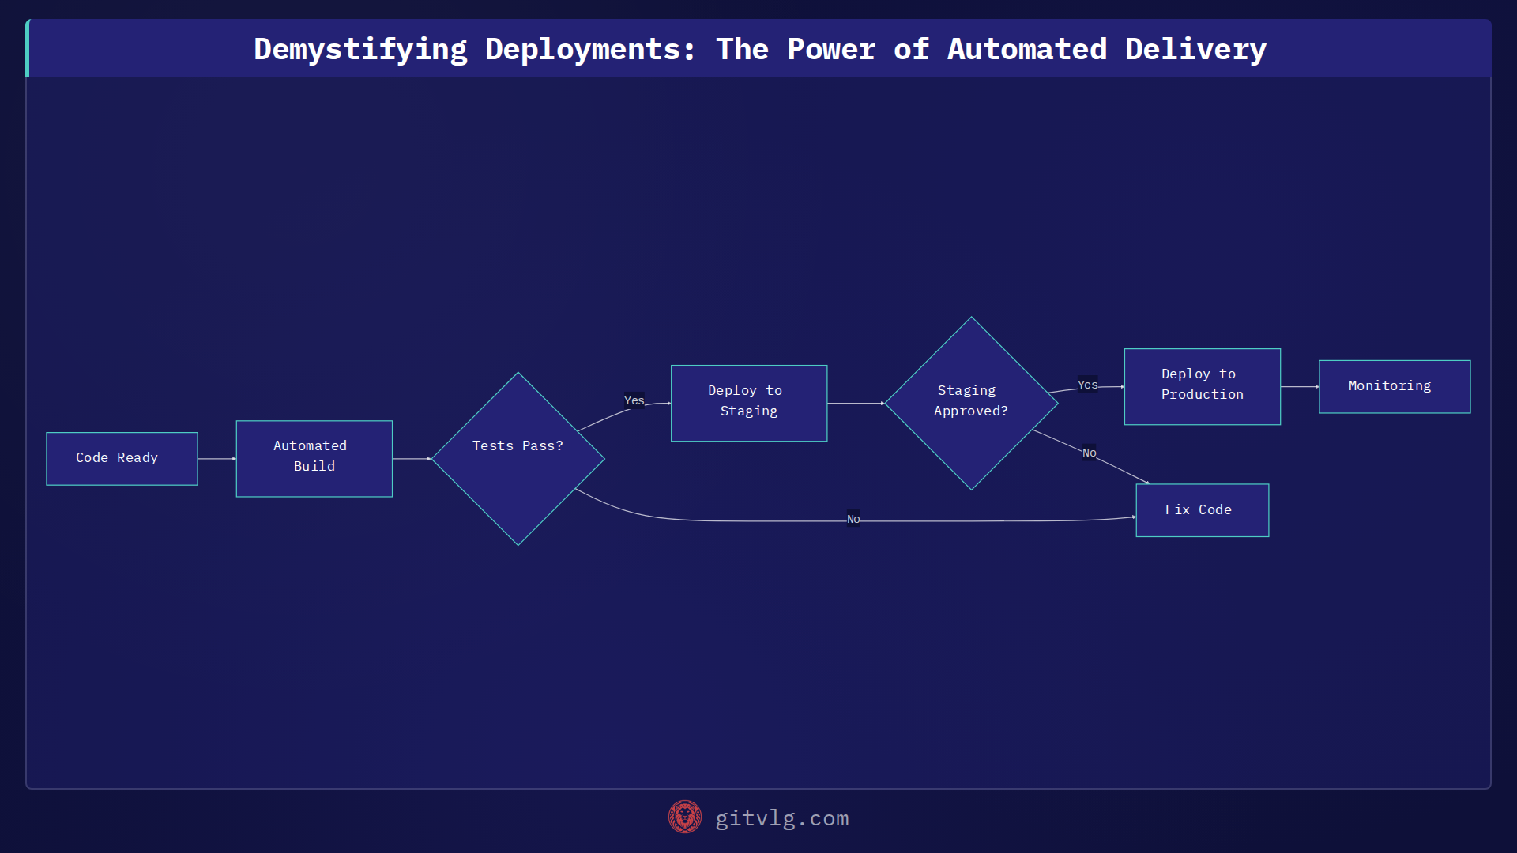
Task: Click the No label on the long curved edge
Action: (x=853, y=519)
